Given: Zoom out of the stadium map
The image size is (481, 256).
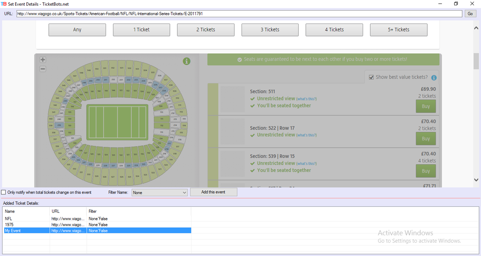Looking at the screenshot, I should [x=43, y=69].
